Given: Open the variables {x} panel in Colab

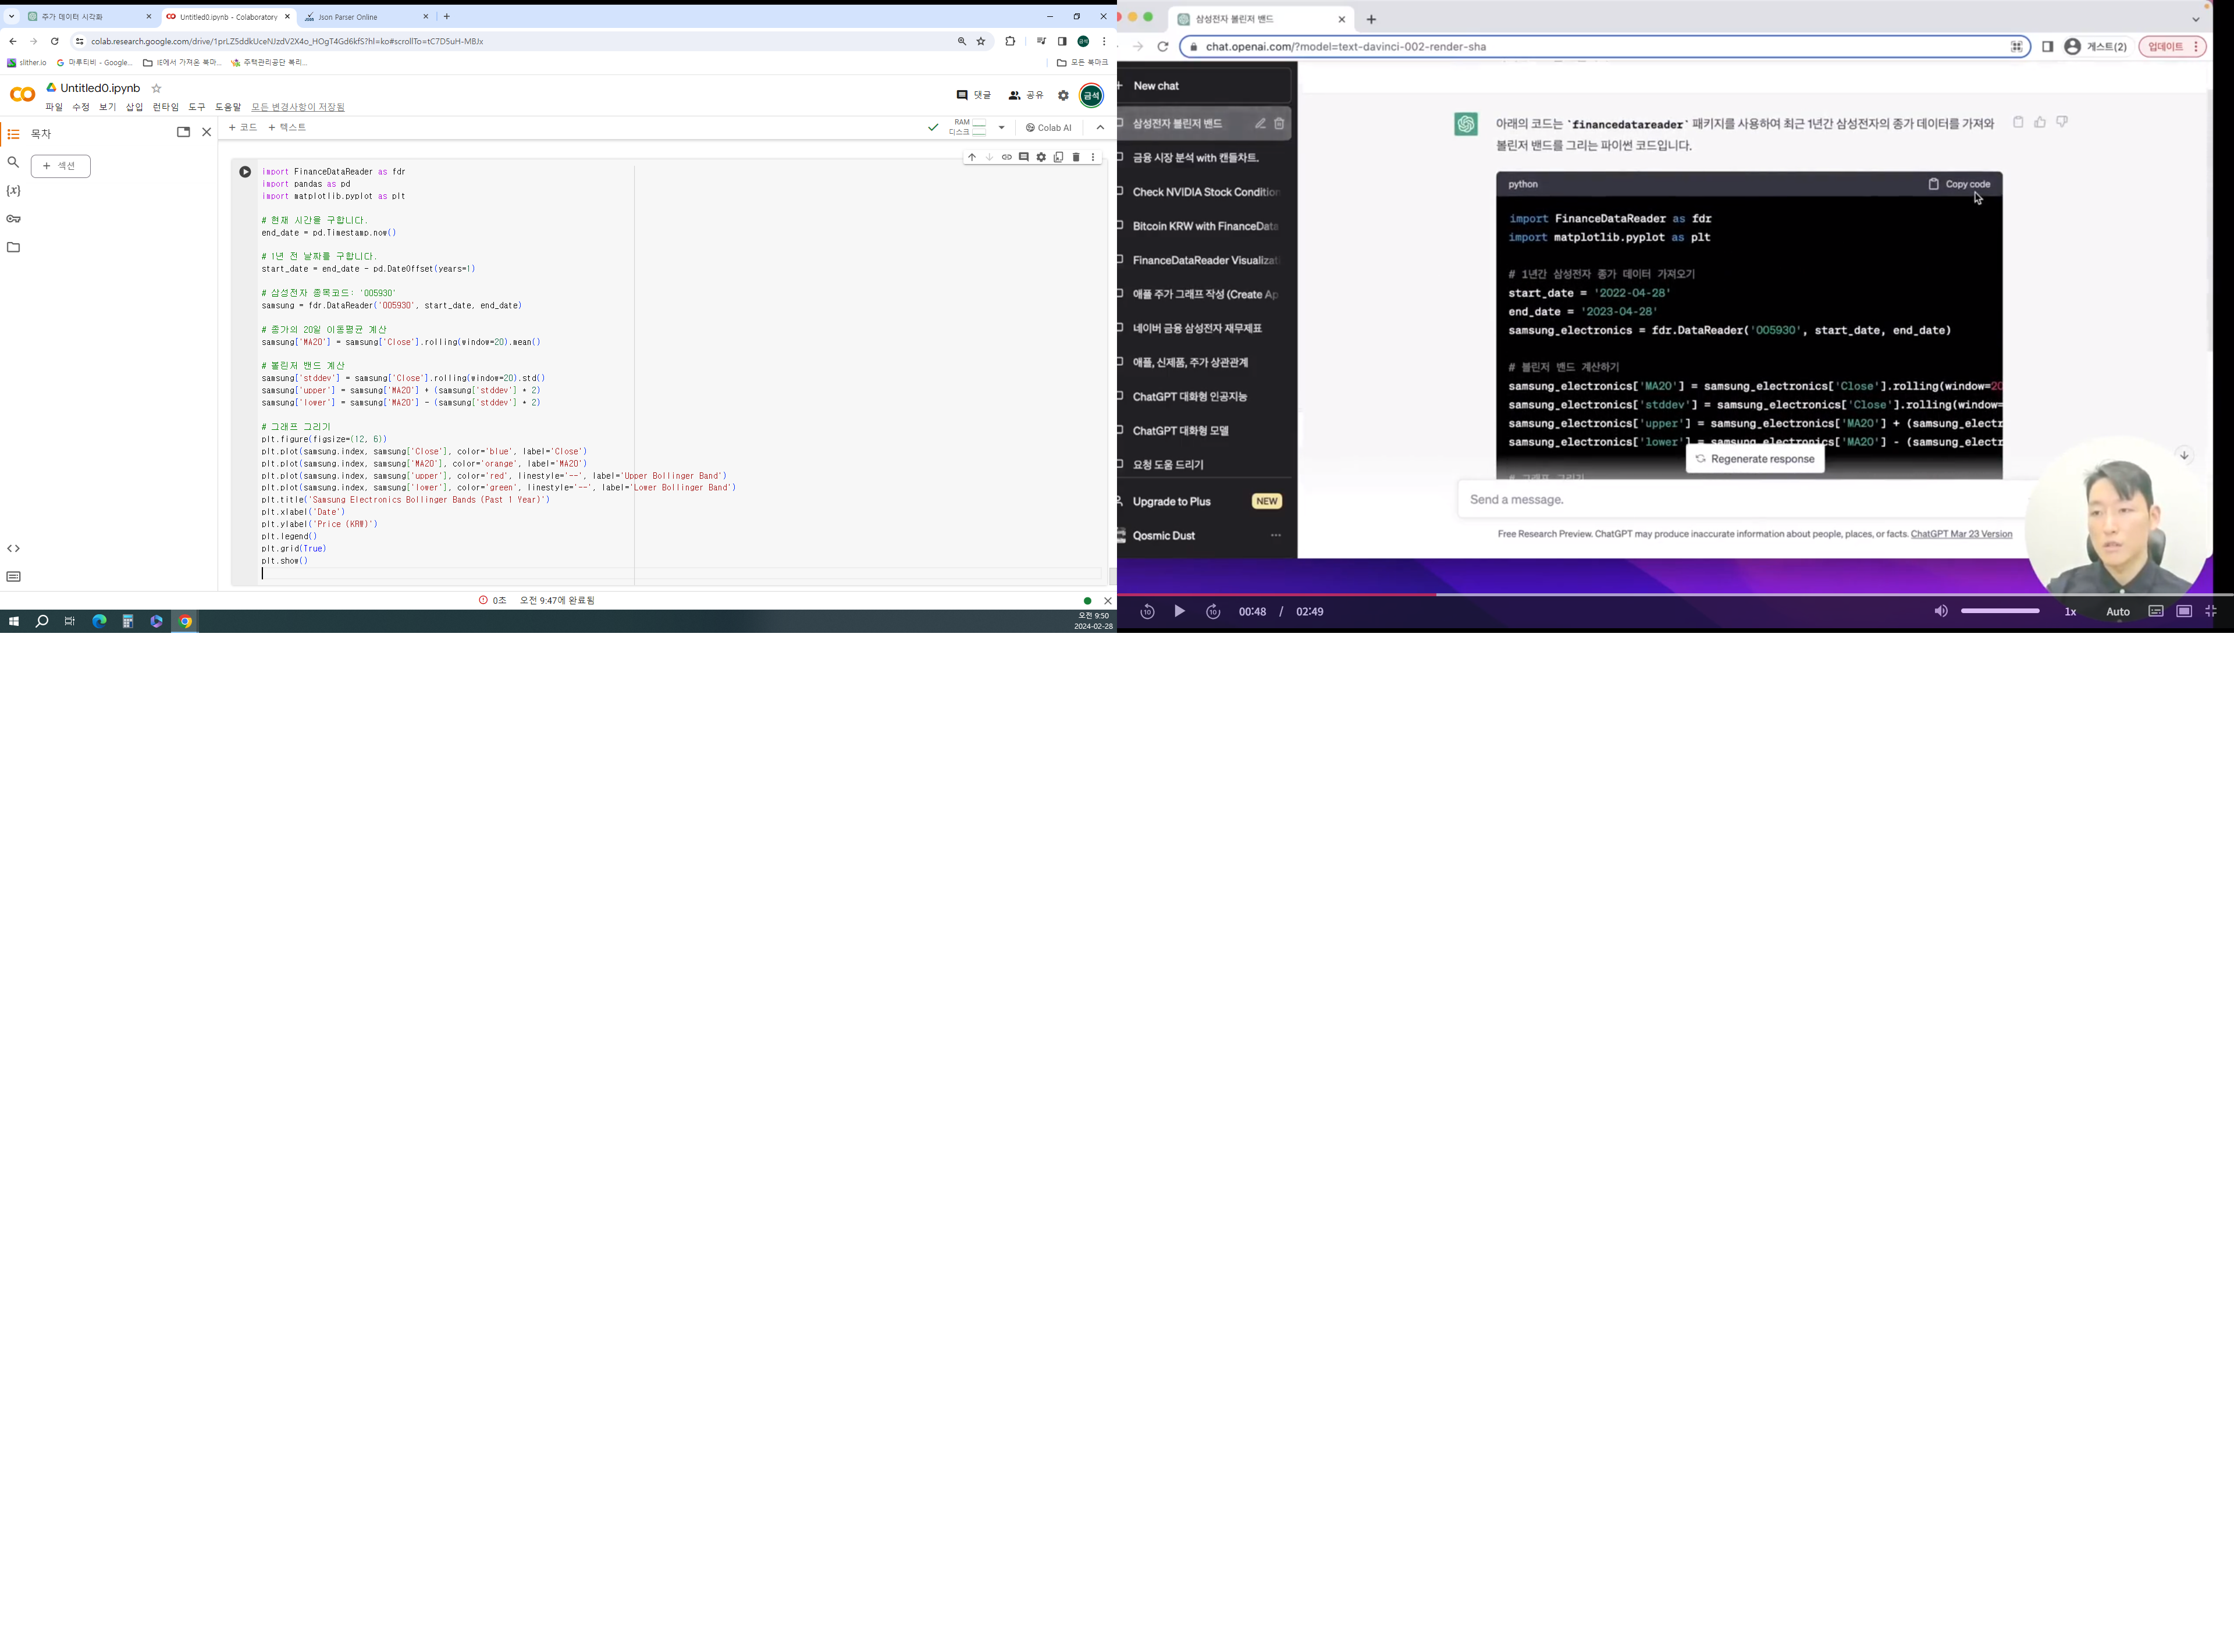Looking at the screenshot, I should tap(14, 191).
